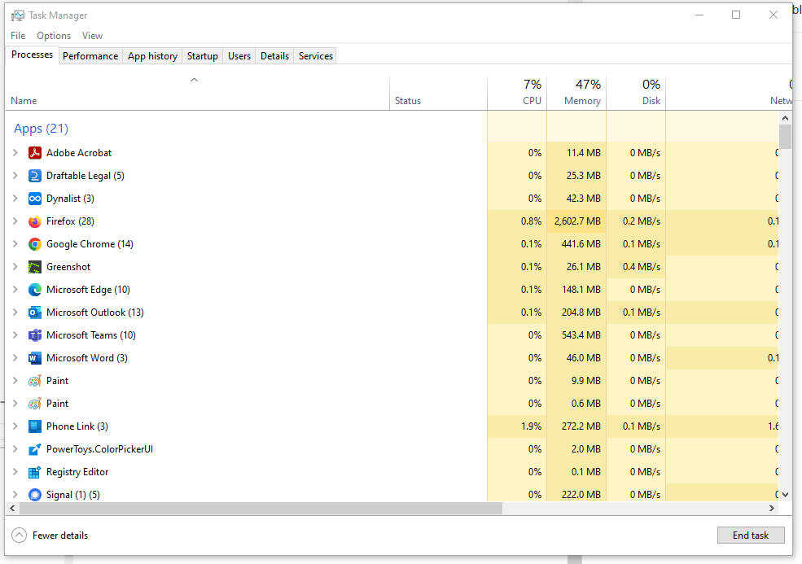
Task: Click the Fewer details link
Action: 60,536
